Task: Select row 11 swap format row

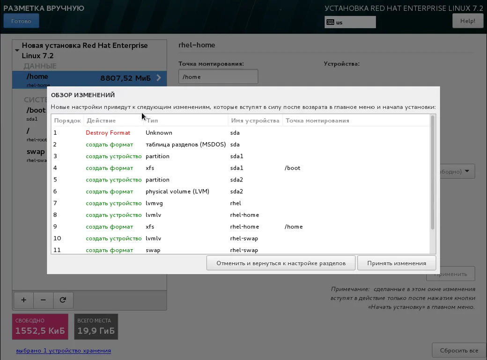Action: coord(240,250)
